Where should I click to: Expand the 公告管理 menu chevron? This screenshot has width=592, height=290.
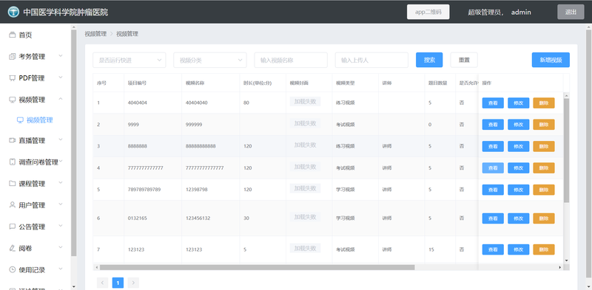(61, 226)
